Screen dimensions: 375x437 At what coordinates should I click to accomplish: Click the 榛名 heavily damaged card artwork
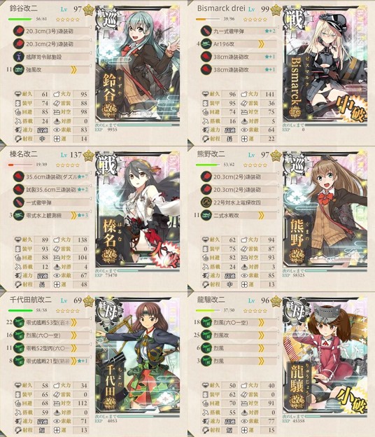tap(137, 211)
